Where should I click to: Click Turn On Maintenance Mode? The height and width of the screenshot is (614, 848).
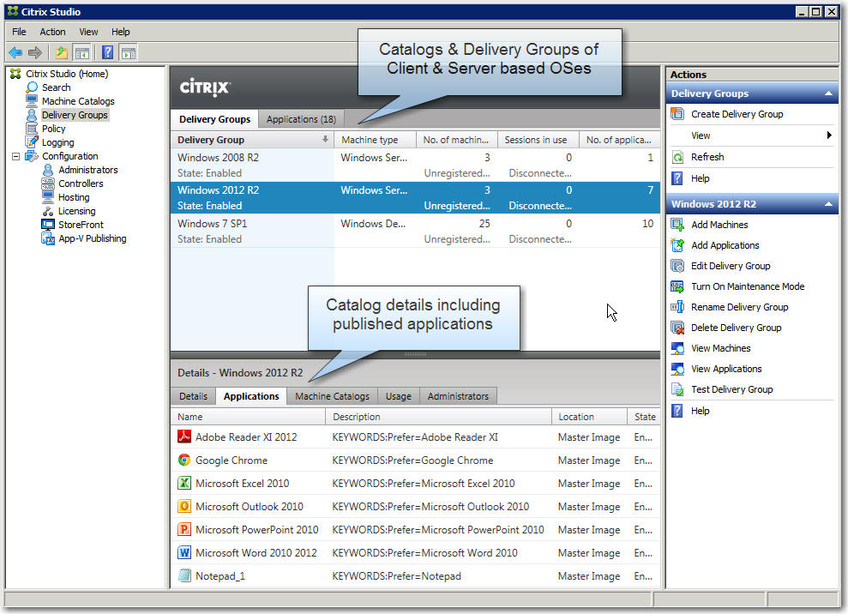coord(748,286)
